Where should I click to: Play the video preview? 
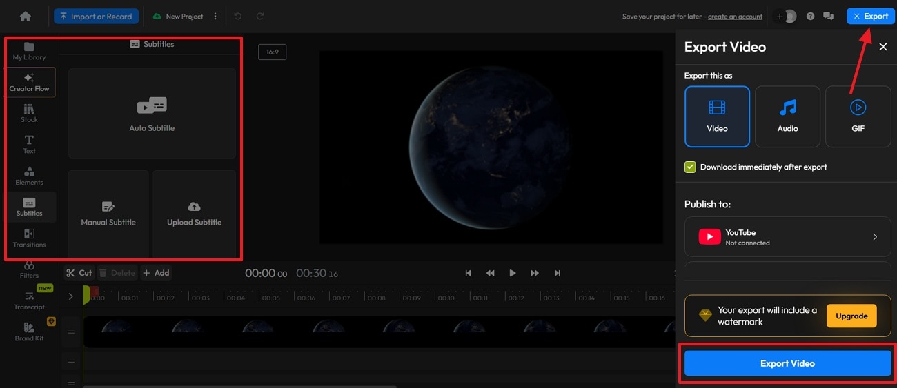(512, 273)
